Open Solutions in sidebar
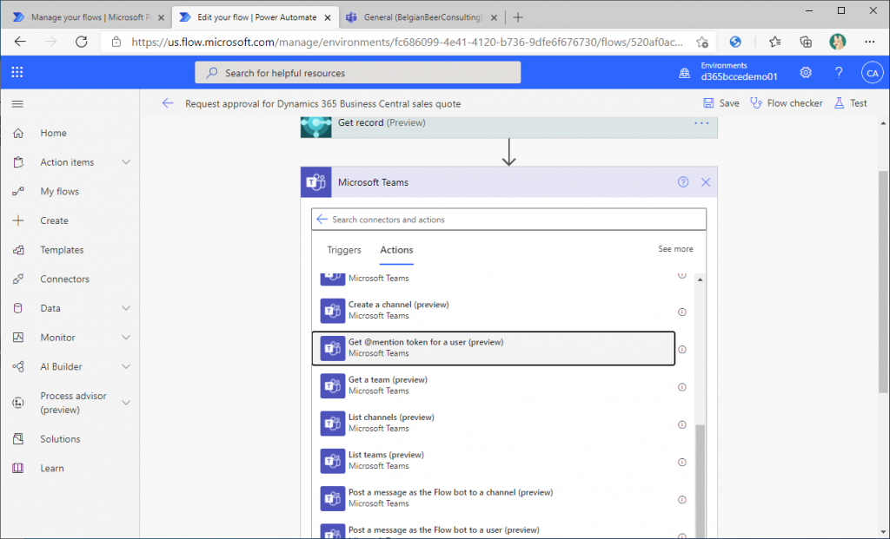 click(x=60, y=438)
